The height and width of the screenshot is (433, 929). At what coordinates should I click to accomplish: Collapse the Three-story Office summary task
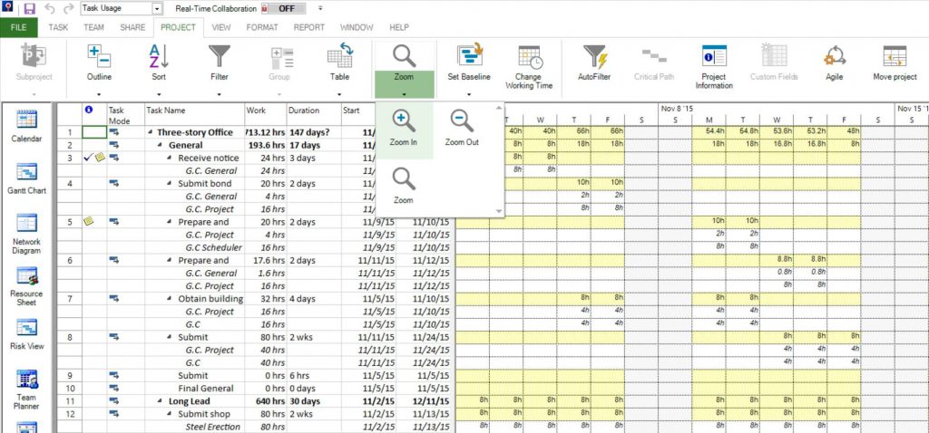pos(151,132)
